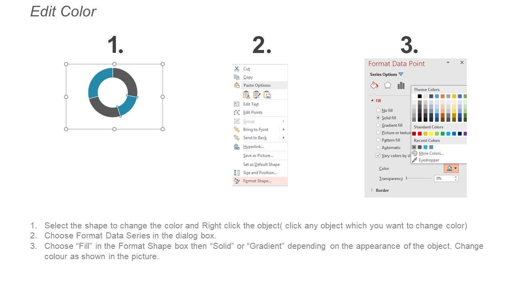Expand the Border section

click(x=372, y=190)
